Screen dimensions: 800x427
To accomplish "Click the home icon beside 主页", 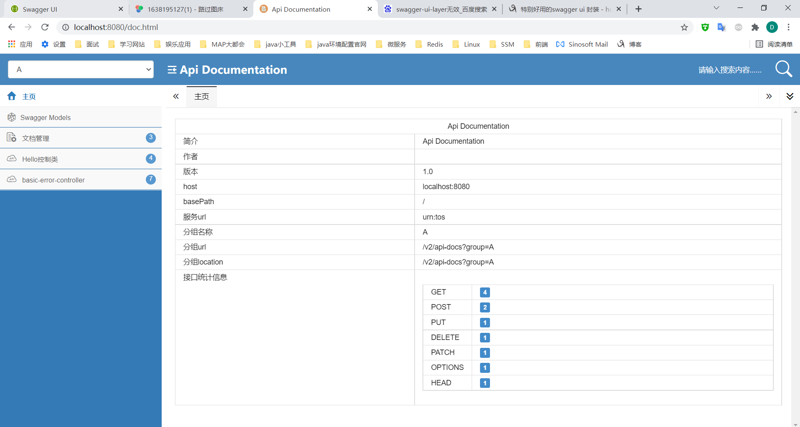I will (12, 96).
